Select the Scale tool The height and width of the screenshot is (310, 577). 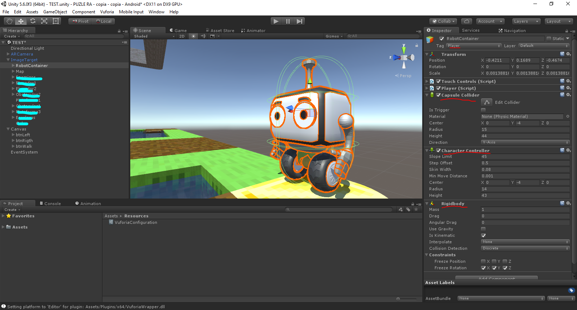44,21
